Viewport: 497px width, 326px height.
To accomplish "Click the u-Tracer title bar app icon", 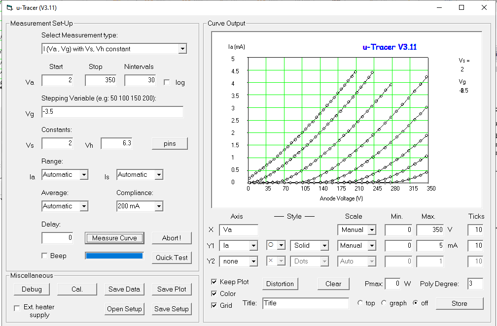I will (10, 7).
